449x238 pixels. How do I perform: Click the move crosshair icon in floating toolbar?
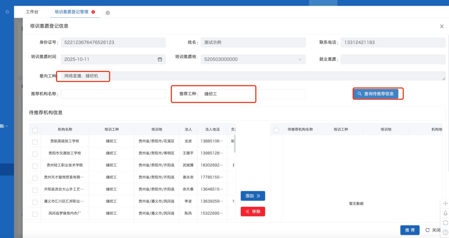445,204
